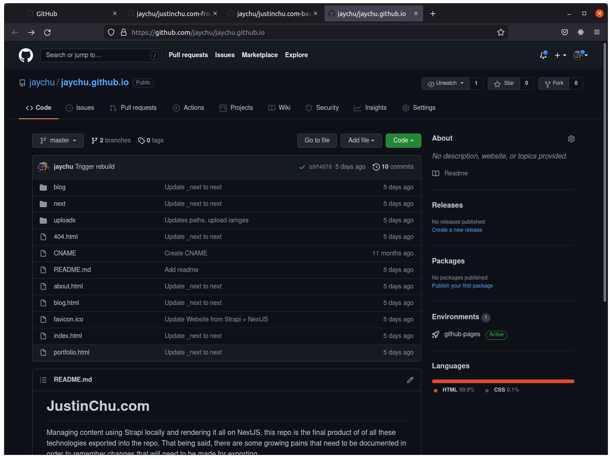Click Explore in top navigation
612x459 pixels.
coord(296,55)
